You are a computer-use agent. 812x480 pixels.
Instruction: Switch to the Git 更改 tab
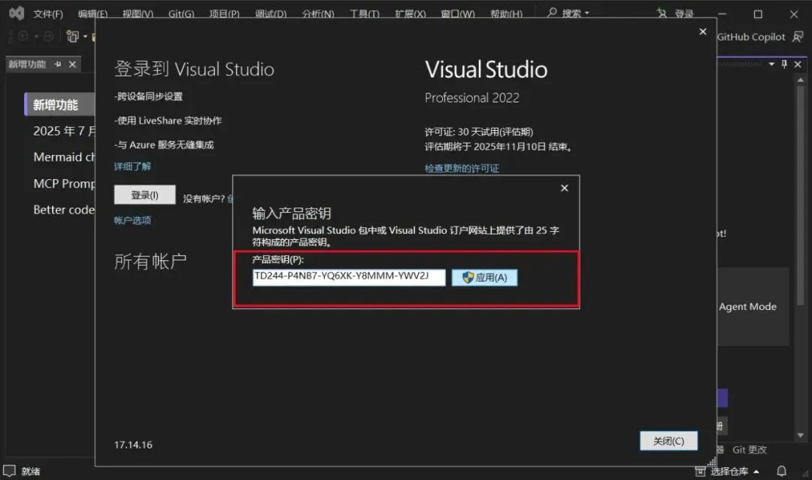750,450
